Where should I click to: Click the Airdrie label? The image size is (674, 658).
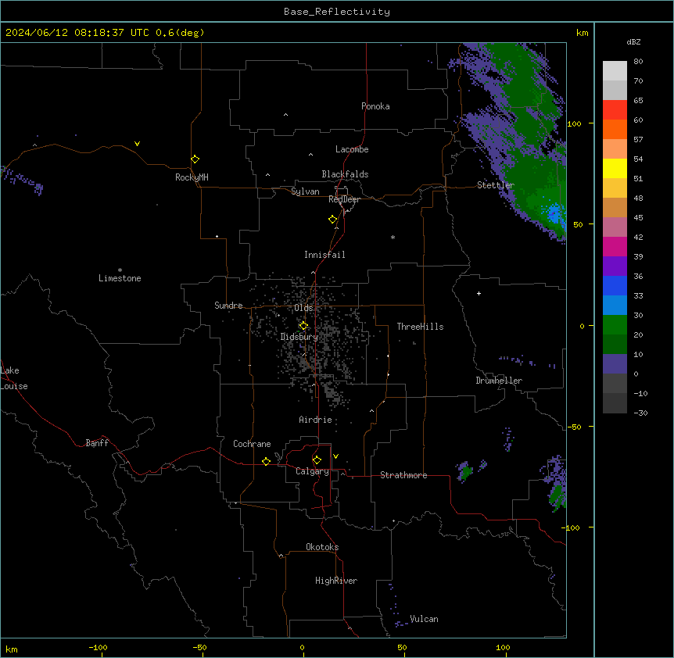point(316,420)
